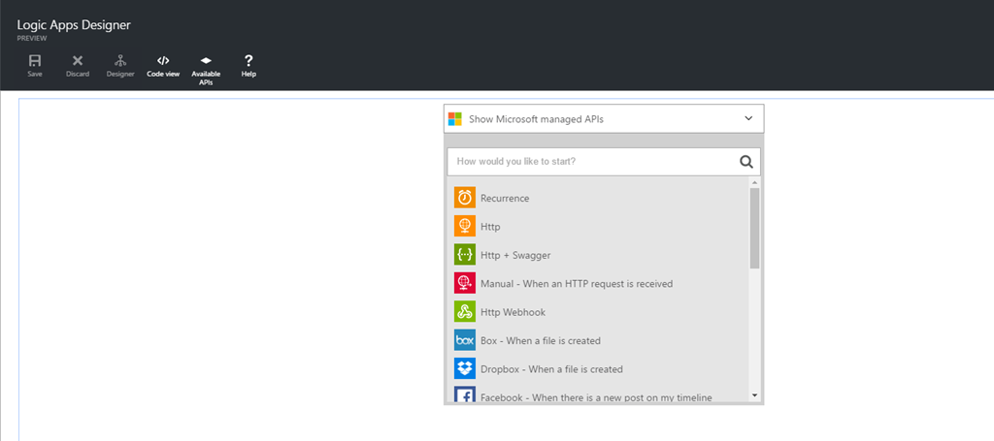Select the Recurrence trigger icon

[465, 198]
